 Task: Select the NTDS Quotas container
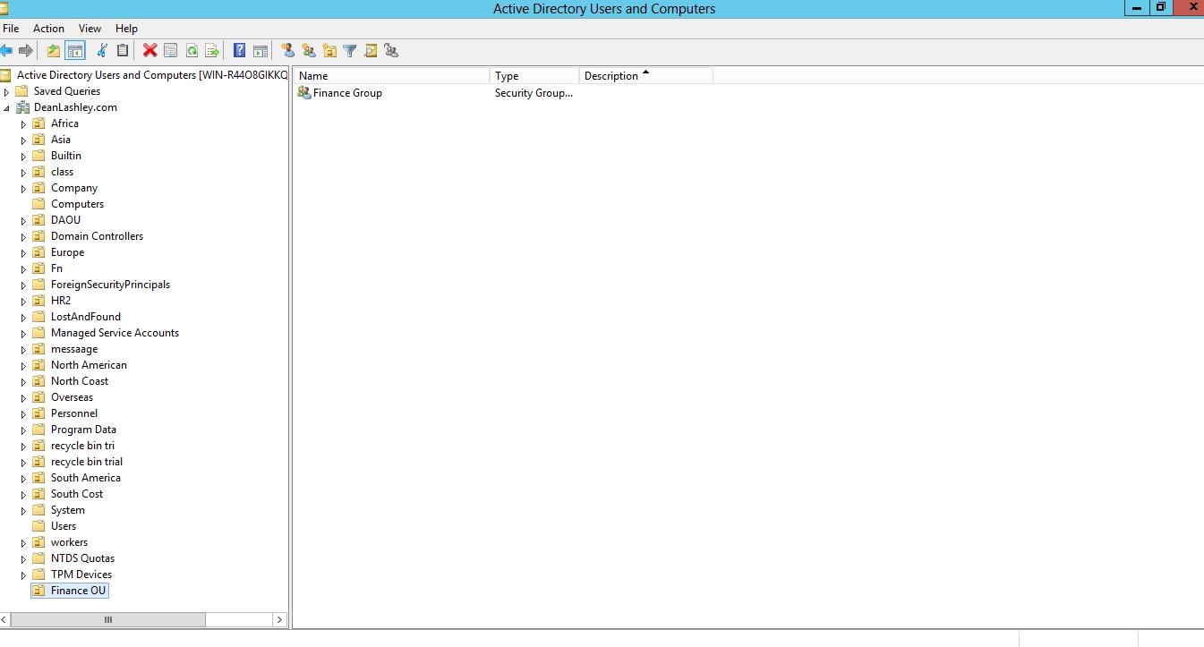(x=82, y=558)
